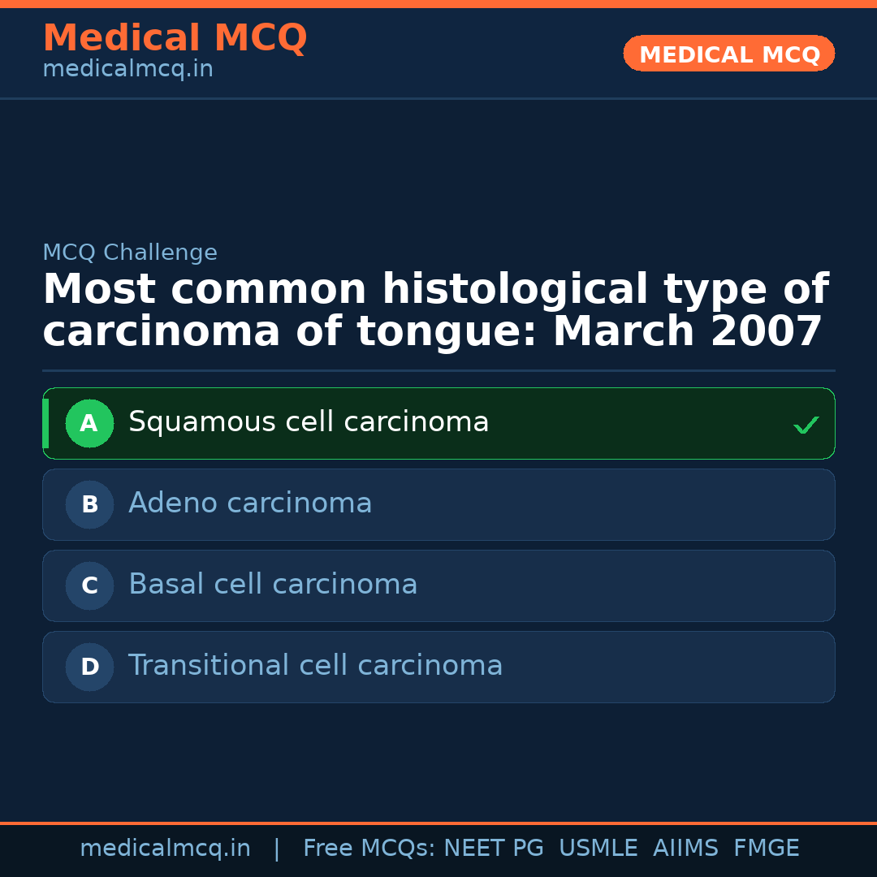Select the Transitional cell carcinoma answer text
The image size is (877, 877).
(315, 666)
